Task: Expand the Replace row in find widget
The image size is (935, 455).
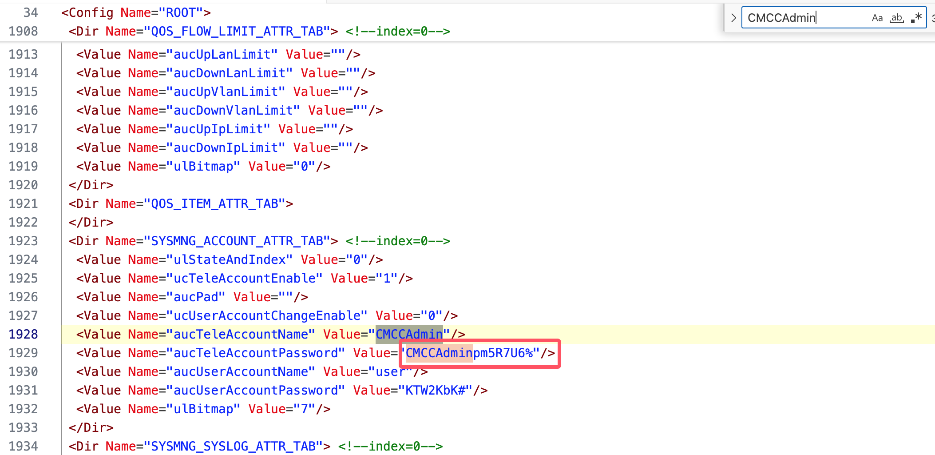Action: point(733,18)
